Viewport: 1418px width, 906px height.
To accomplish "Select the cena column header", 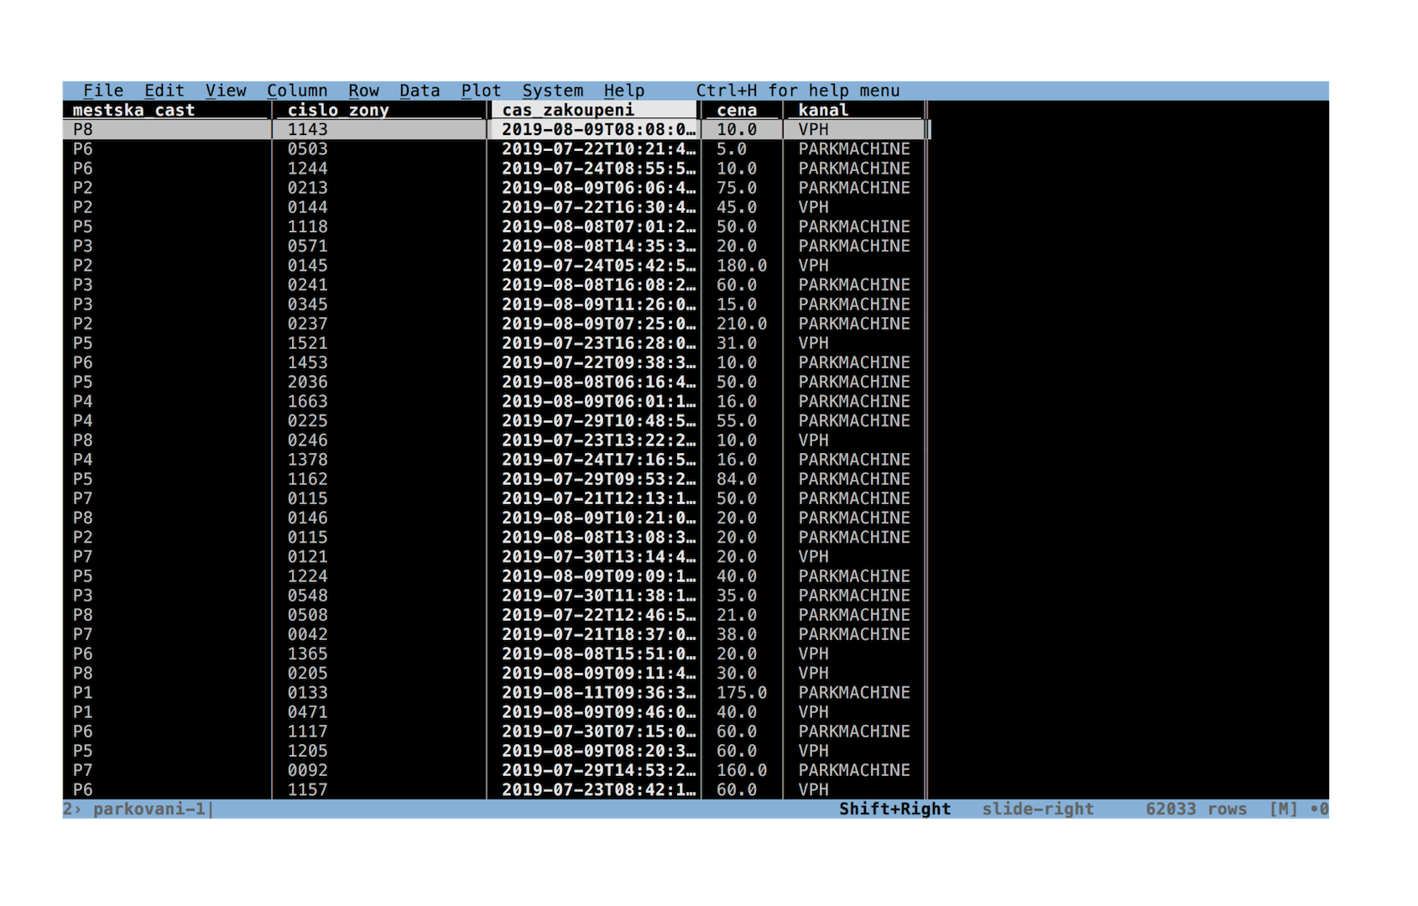I will [743, 110].
